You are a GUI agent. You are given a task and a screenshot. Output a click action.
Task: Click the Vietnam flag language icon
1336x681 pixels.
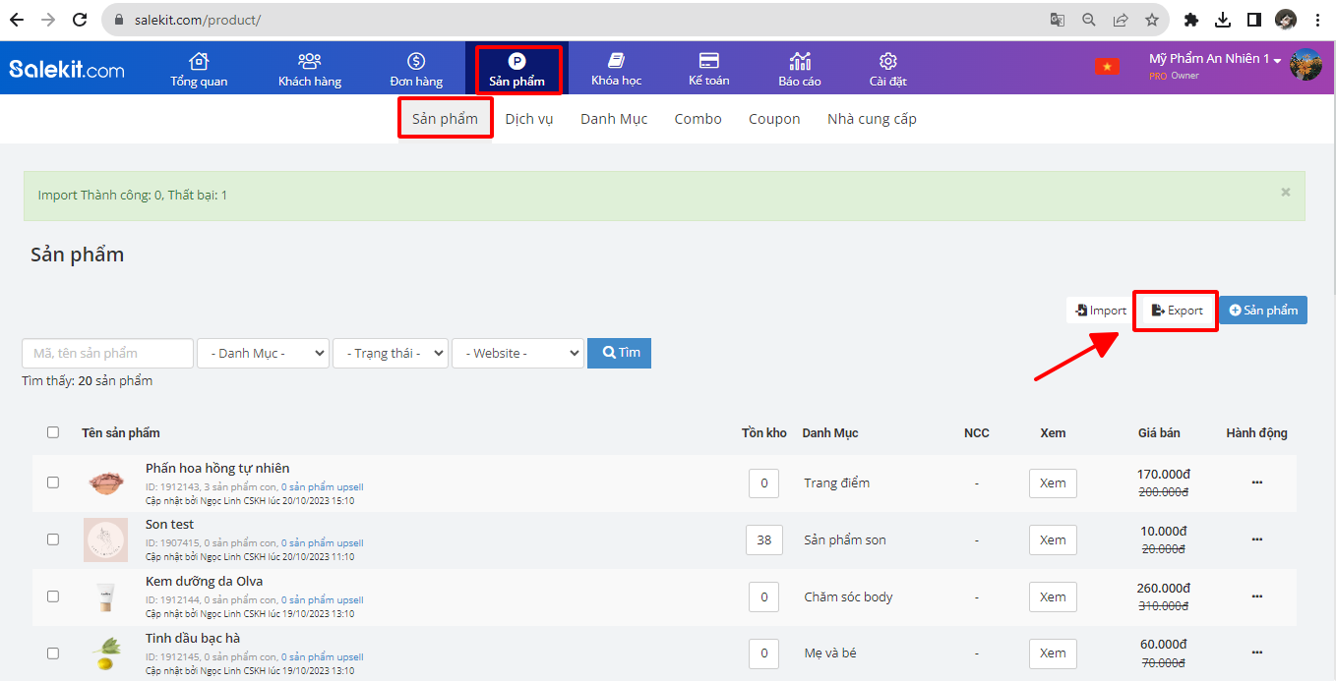(1107, 67)
